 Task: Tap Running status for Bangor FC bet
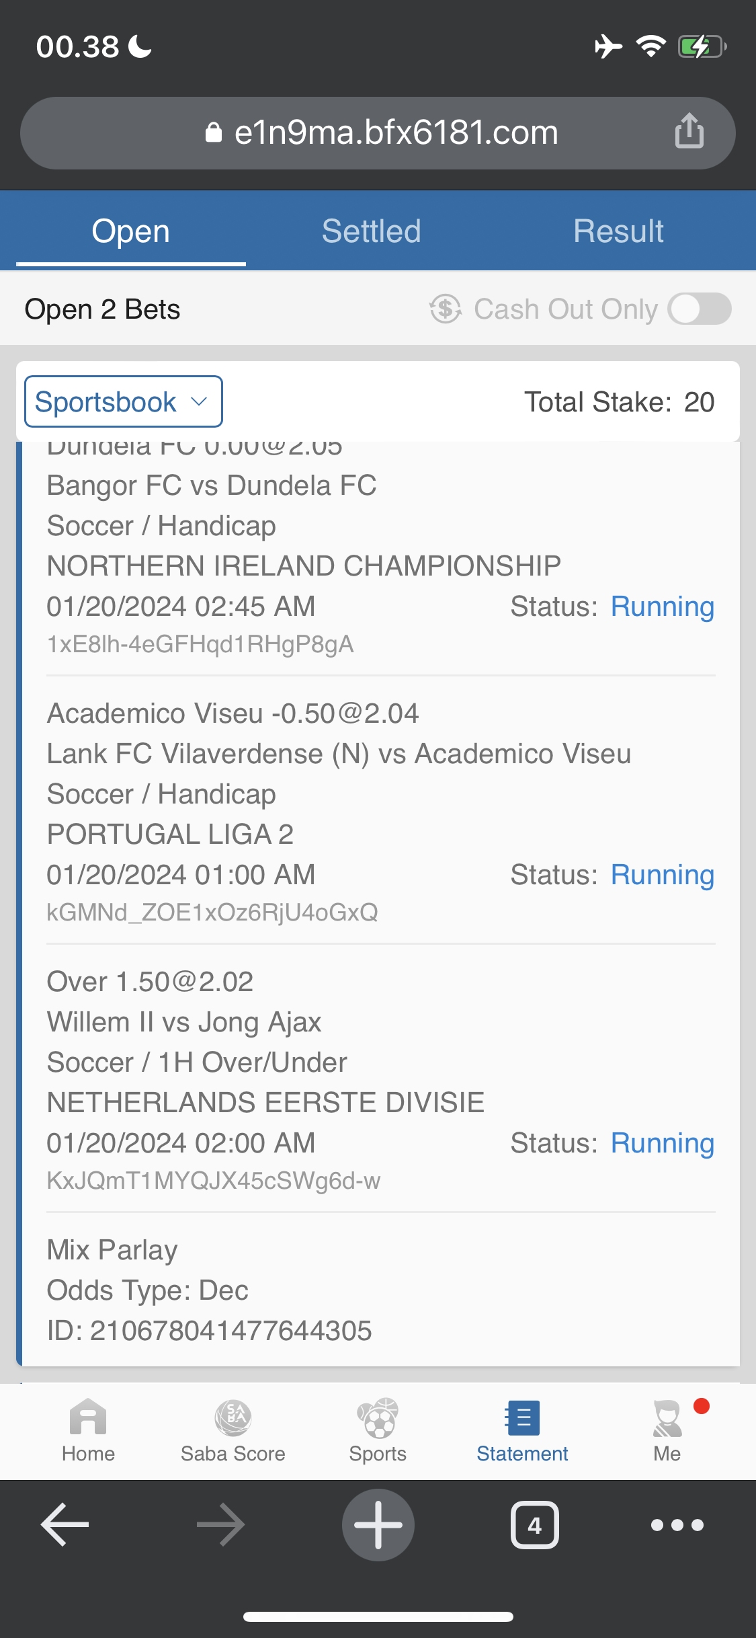[662, 607]
